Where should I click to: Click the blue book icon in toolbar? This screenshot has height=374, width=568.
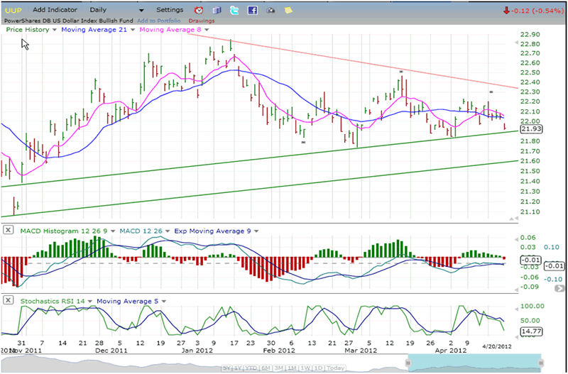coord(217,11)
